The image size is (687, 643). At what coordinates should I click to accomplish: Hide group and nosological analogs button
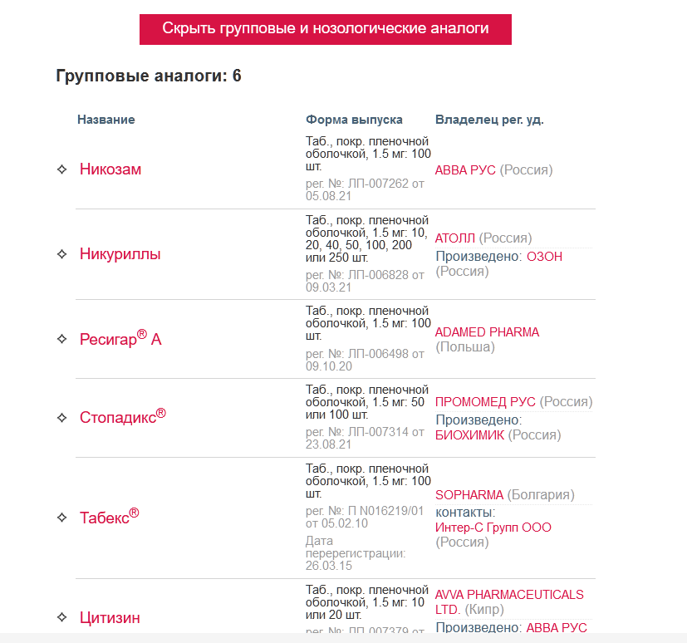[325, 29]
